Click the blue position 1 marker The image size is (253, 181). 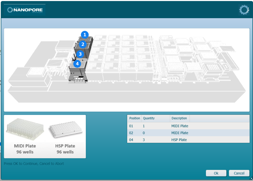pyautogui.click(x=85, y=35)
